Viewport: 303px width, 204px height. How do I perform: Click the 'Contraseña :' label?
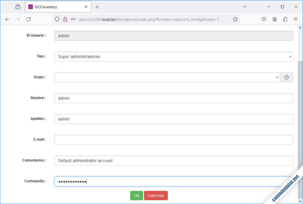(x=35, y=181)
